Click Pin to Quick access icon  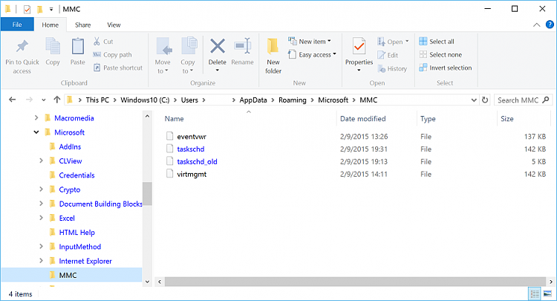[22, 47]
